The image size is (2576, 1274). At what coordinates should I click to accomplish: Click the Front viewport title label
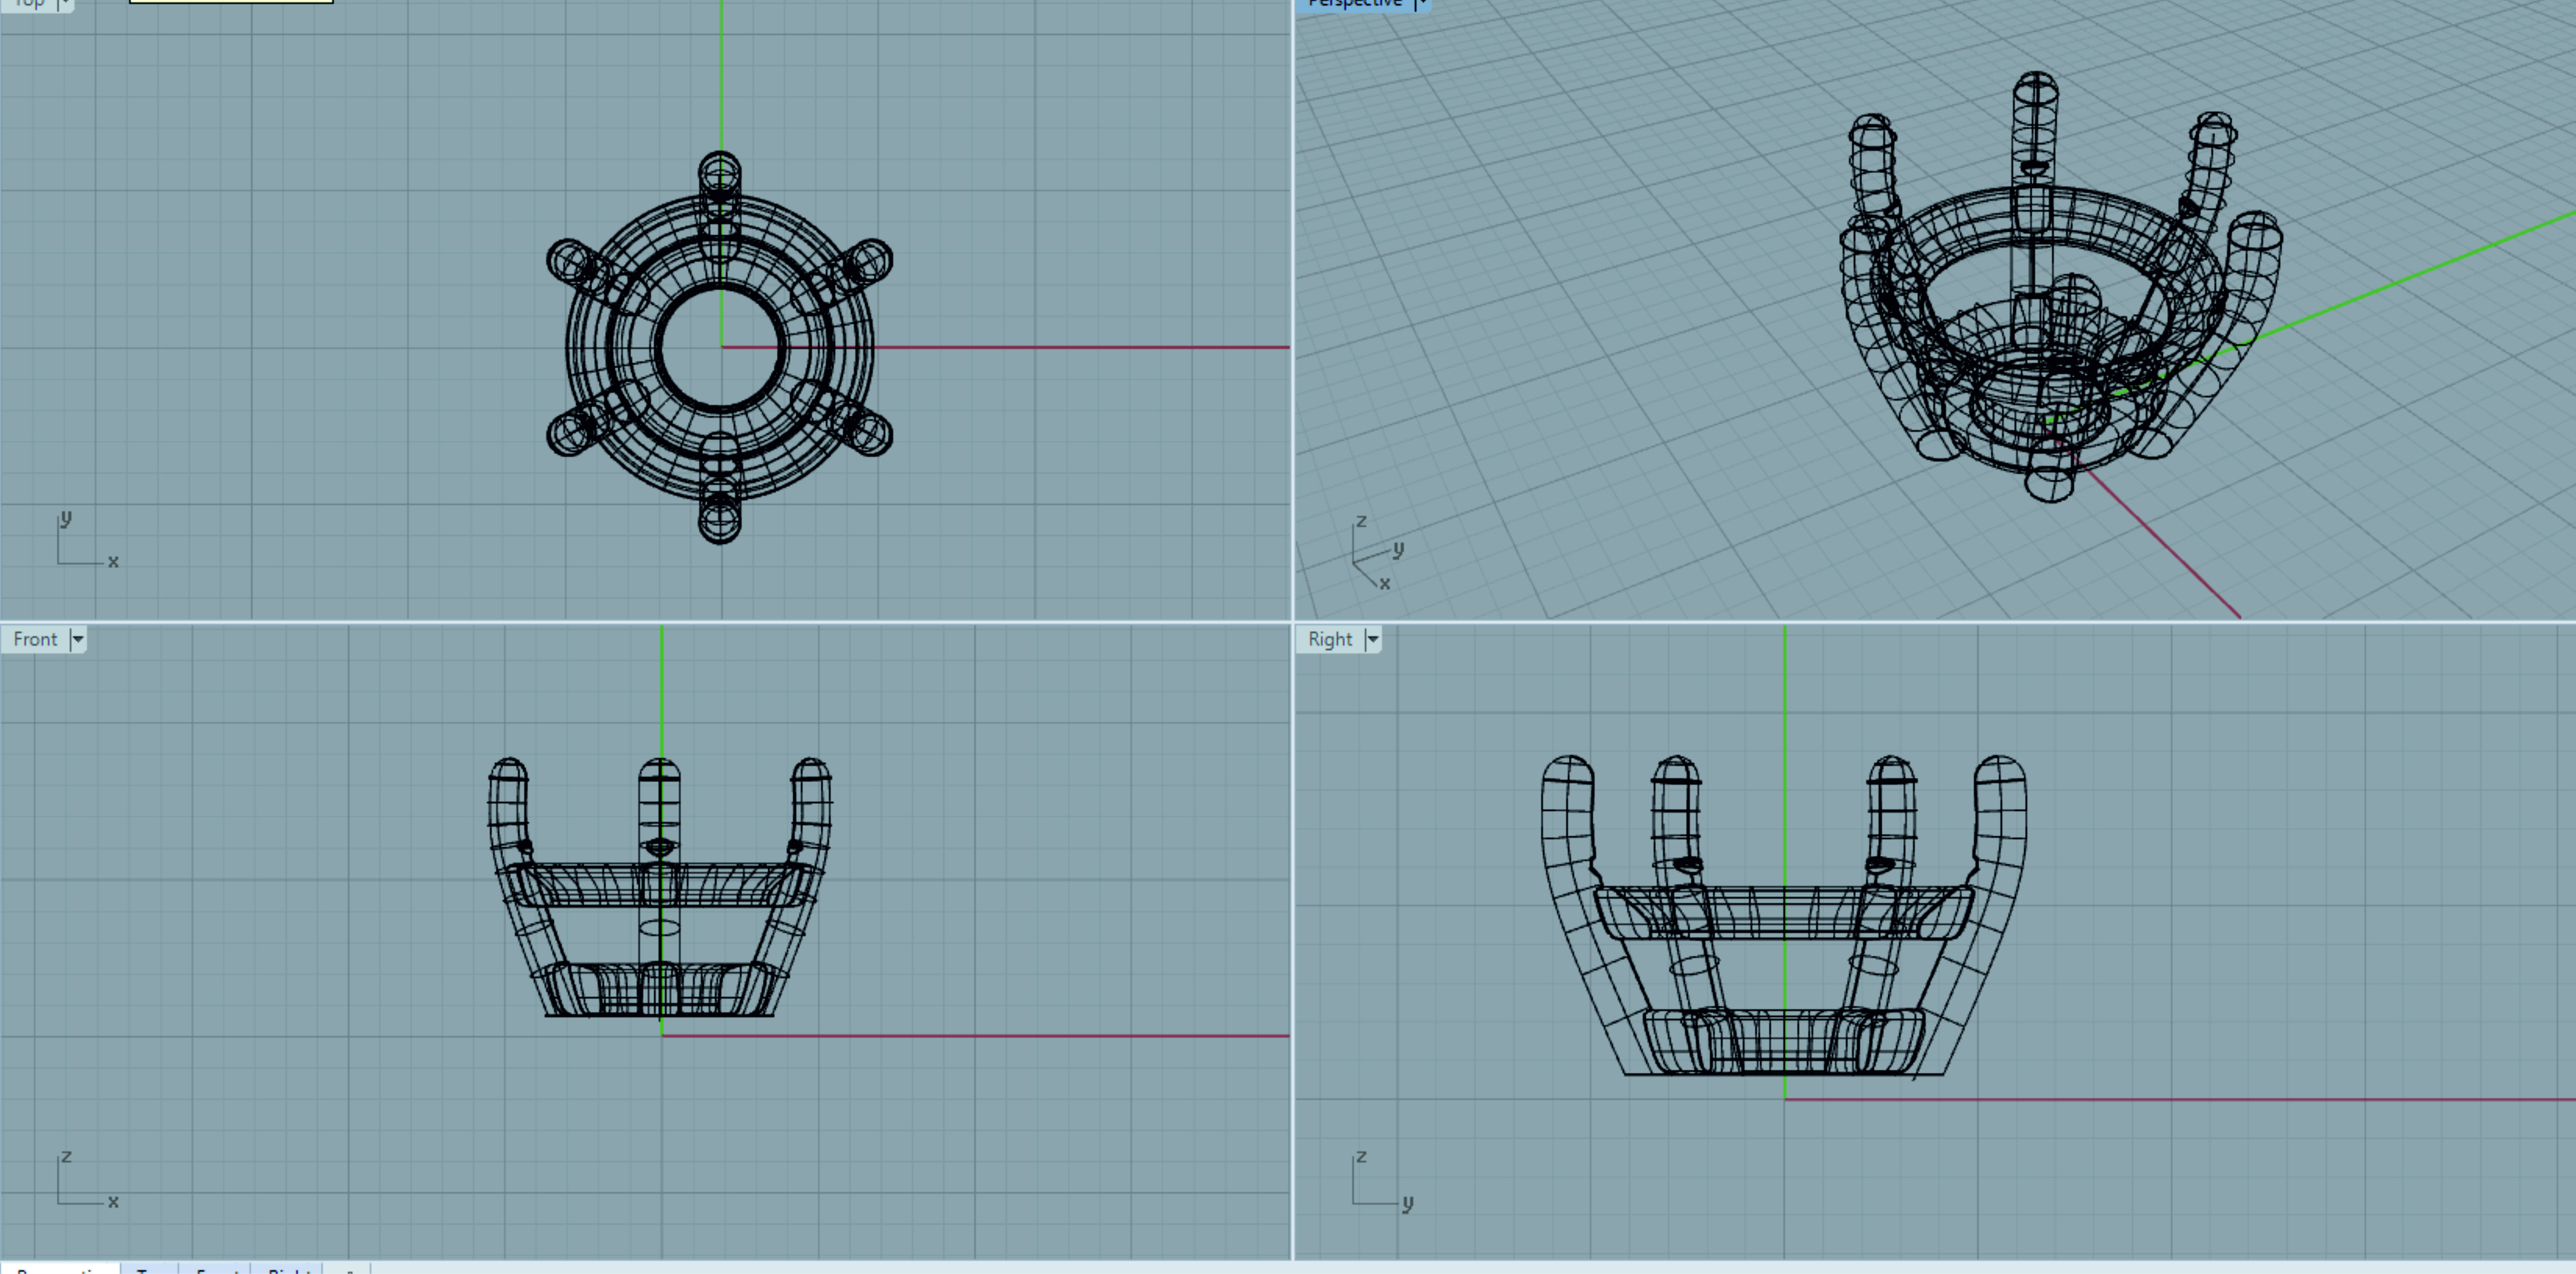35,640
